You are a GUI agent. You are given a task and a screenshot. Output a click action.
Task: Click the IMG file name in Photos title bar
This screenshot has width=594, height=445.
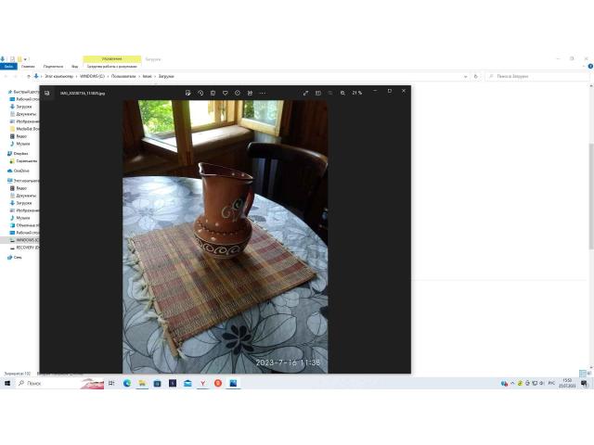[83, 93]
